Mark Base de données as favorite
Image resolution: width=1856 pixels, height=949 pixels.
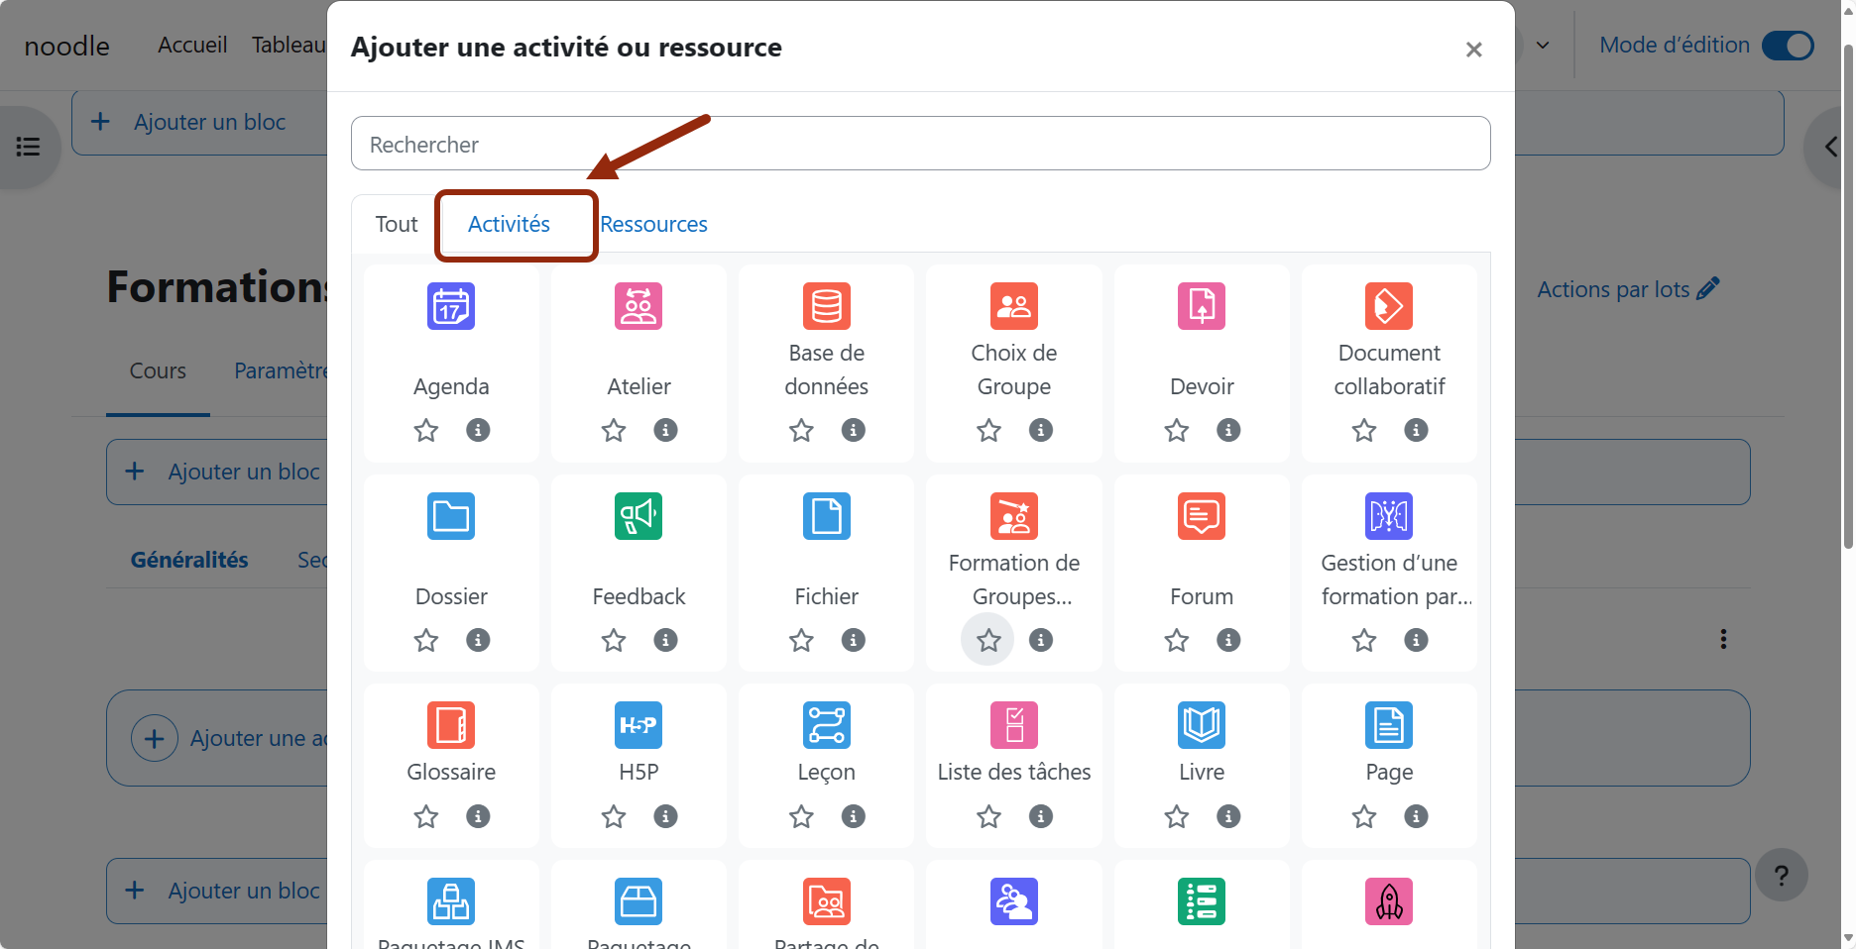tap(801, 430)
